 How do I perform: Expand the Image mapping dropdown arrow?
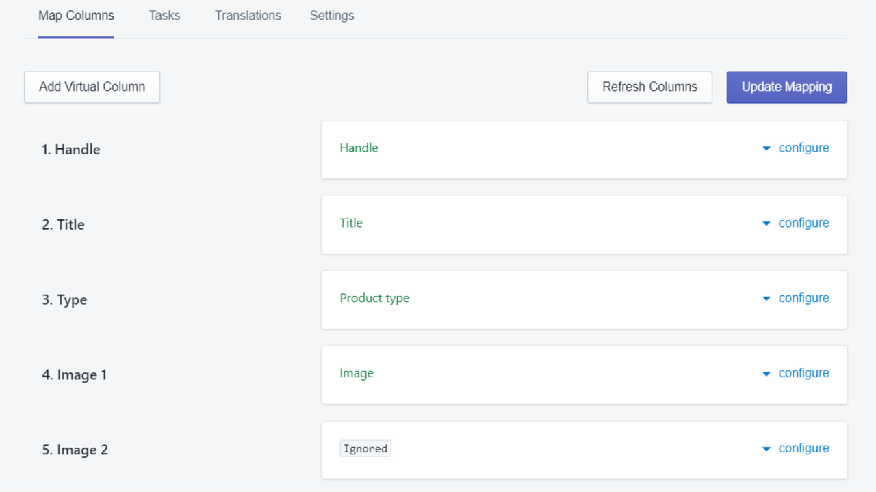766,373
